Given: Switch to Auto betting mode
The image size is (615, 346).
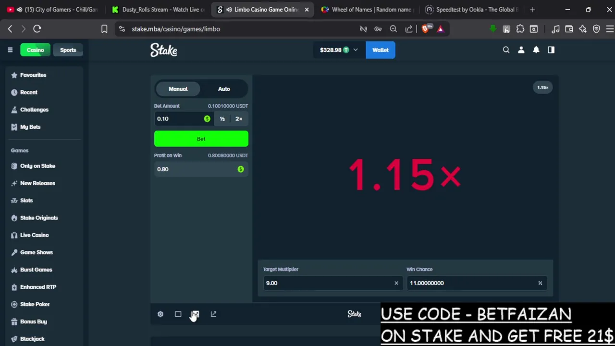Looking at the screenshot, I should point(224,89).
